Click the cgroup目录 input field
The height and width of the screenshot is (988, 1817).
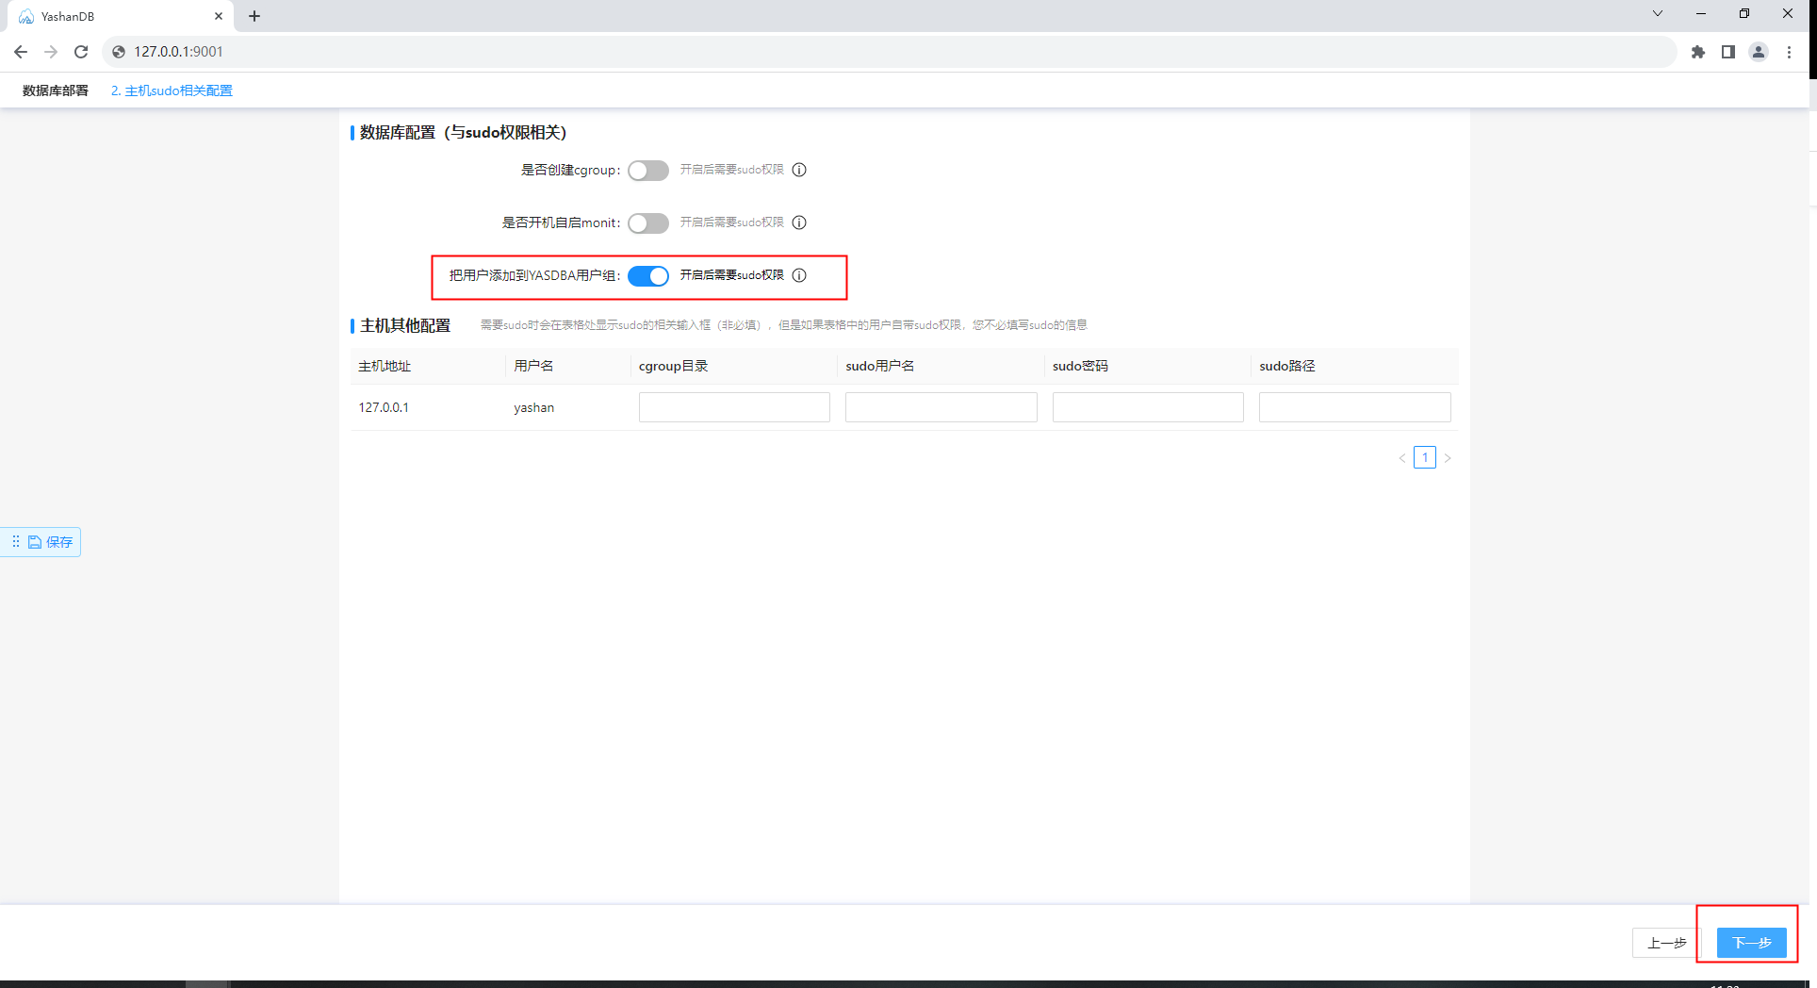pos(734,407)
